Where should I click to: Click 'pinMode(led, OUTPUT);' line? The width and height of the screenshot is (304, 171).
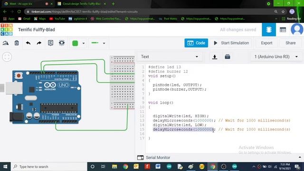coord(177,85)
